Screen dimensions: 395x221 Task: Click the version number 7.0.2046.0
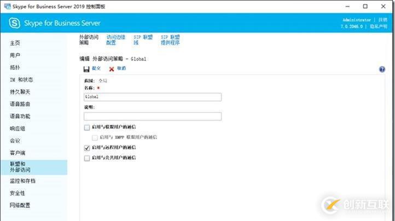(x=352, y=26)
